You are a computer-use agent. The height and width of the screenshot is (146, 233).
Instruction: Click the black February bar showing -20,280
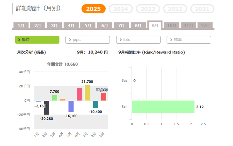47,108
